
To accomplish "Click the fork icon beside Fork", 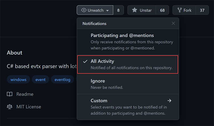I will tap(179, 10).
